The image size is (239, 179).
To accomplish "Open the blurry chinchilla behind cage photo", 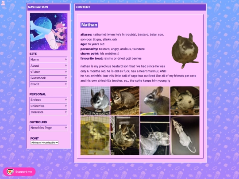I will [95, 136].
